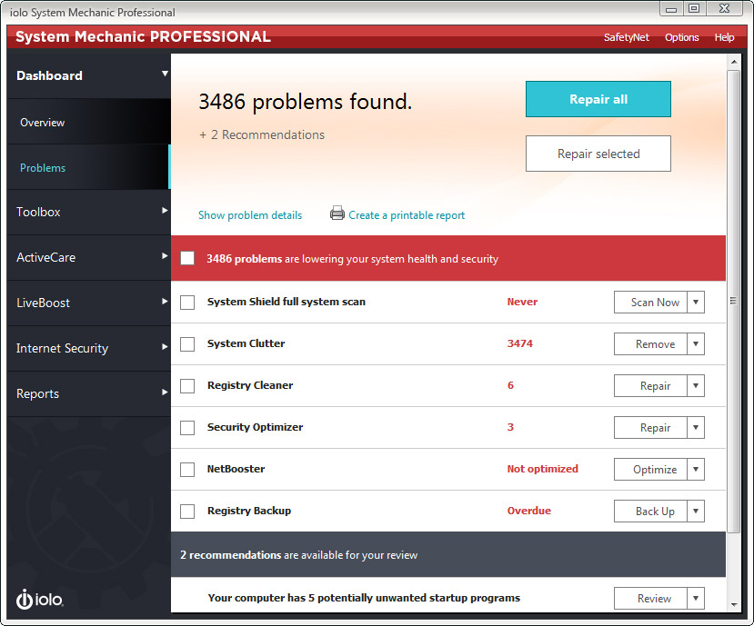Click the vertical scrollbar thumb

(x=733, y=302)
